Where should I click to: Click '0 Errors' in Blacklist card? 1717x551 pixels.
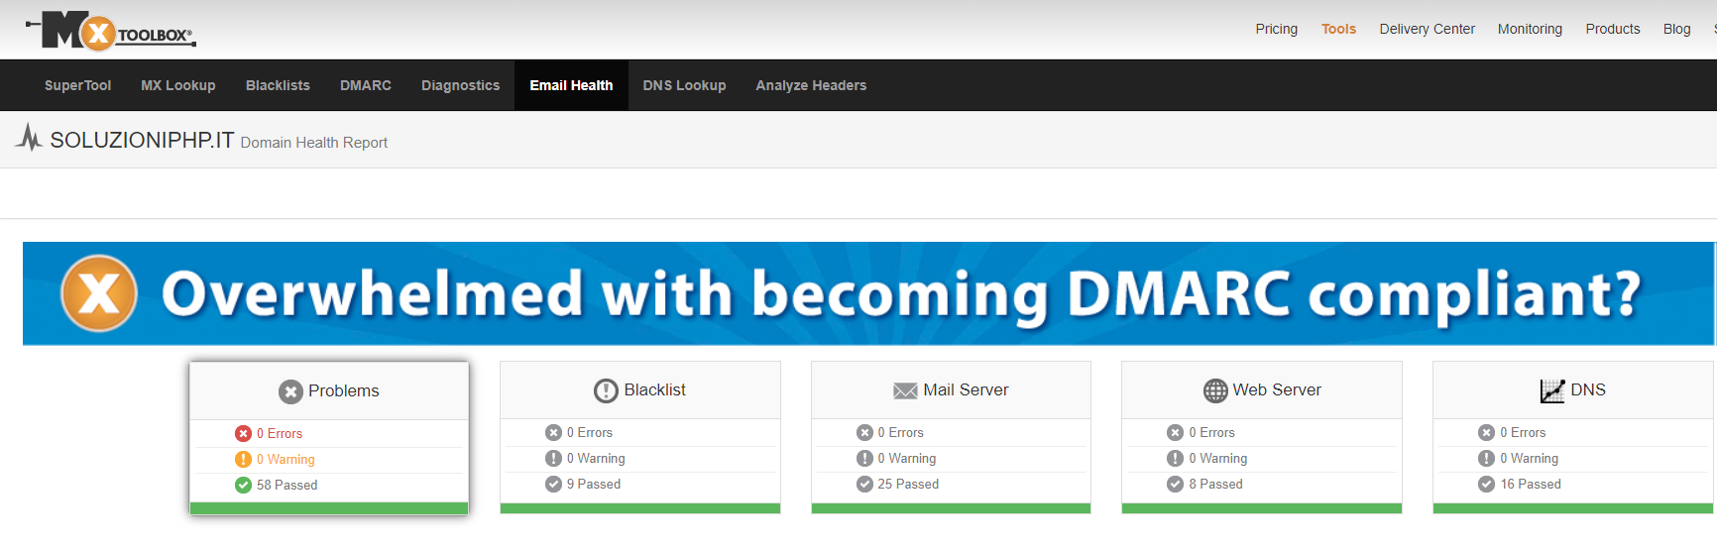click(590, 432)
